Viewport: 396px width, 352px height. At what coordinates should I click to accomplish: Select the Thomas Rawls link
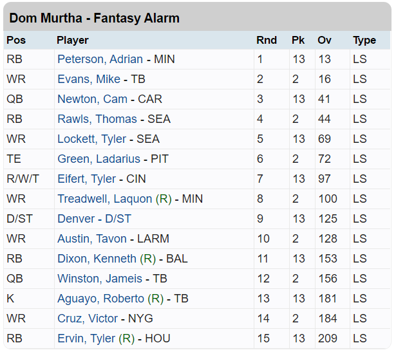click(97, 119)
